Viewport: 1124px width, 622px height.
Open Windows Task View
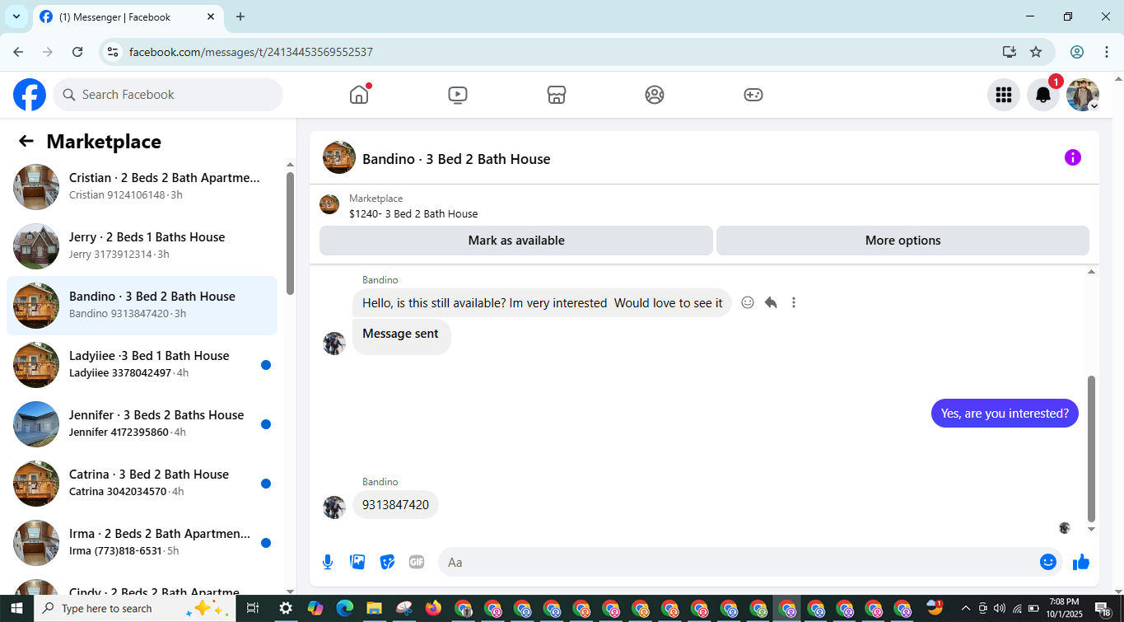point(253,609)
